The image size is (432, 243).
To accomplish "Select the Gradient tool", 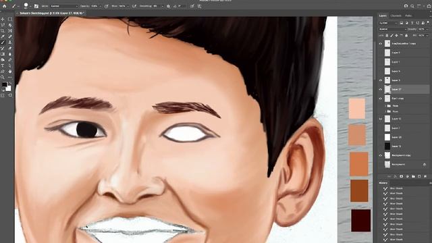I will pos(3,54).
